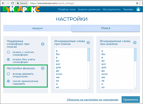Click scrollbar of search ignored words list
The image size is (143, 104).
[89, 55]
